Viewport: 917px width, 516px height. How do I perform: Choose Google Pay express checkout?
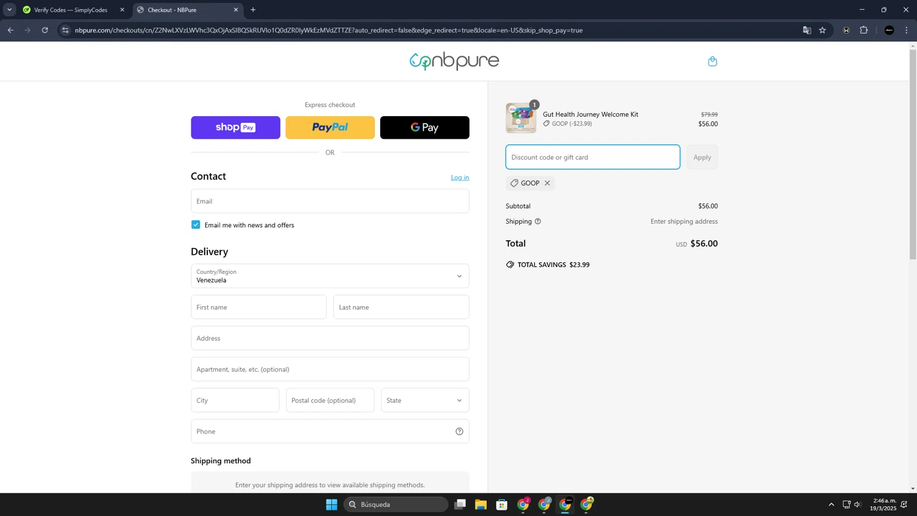(425, 128)
